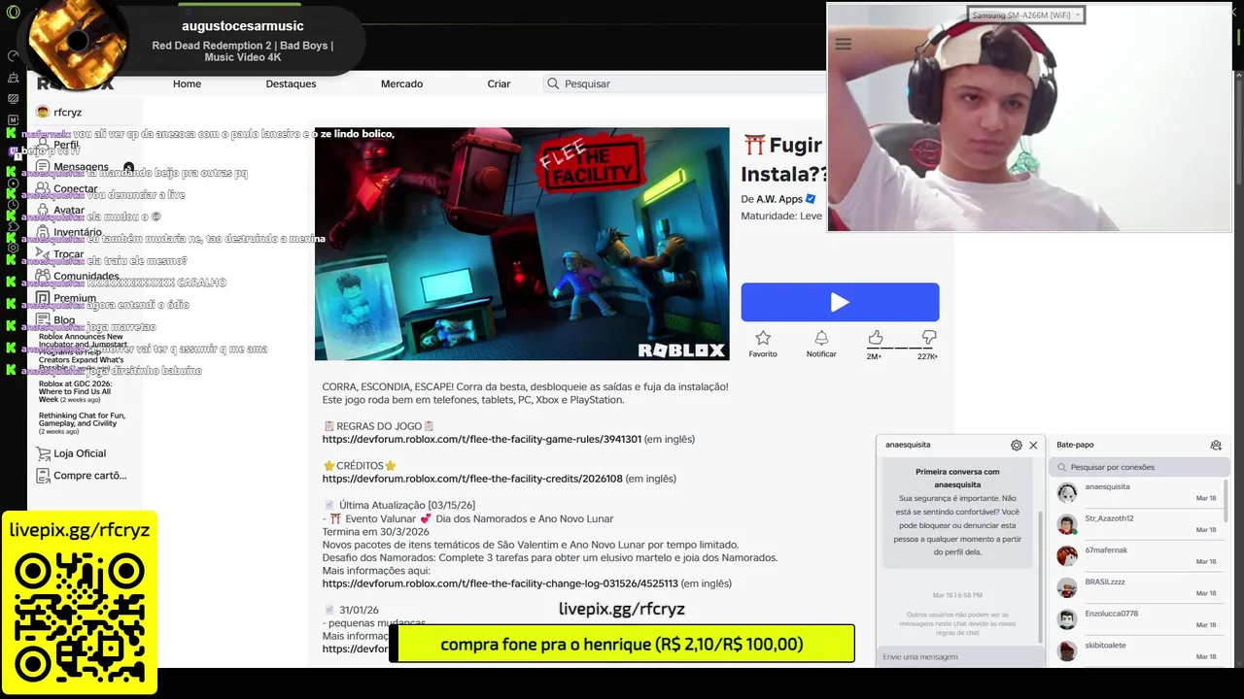
Task: Open the game rules devforum link
Action: [482, 439]
